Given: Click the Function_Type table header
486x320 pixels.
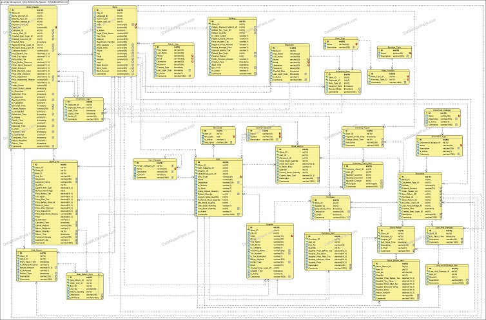Looking at the screenshot, I should 394,47.
